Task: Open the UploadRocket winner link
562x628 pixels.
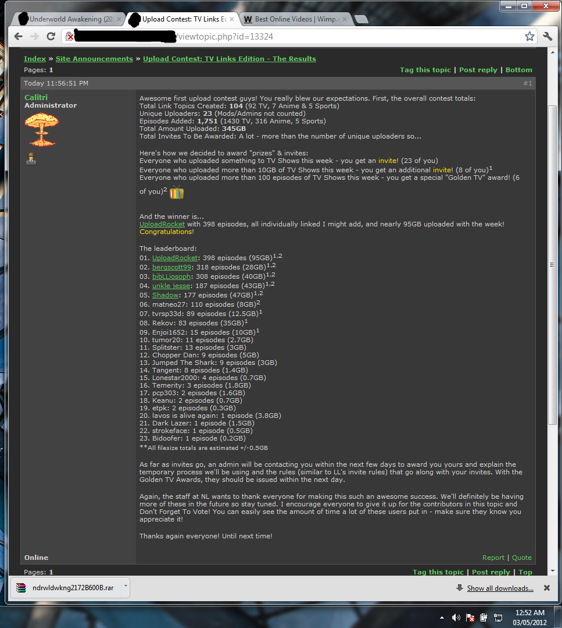Action: (x=162, y=224)
